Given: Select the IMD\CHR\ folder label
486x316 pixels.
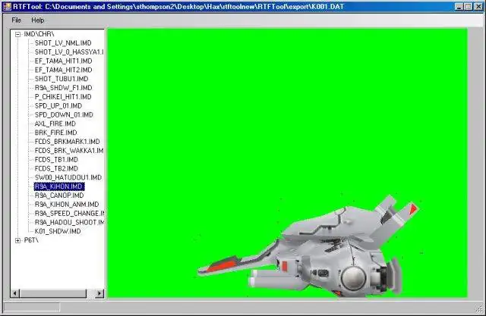Looking at the screenshot, I should coord(39,34).
